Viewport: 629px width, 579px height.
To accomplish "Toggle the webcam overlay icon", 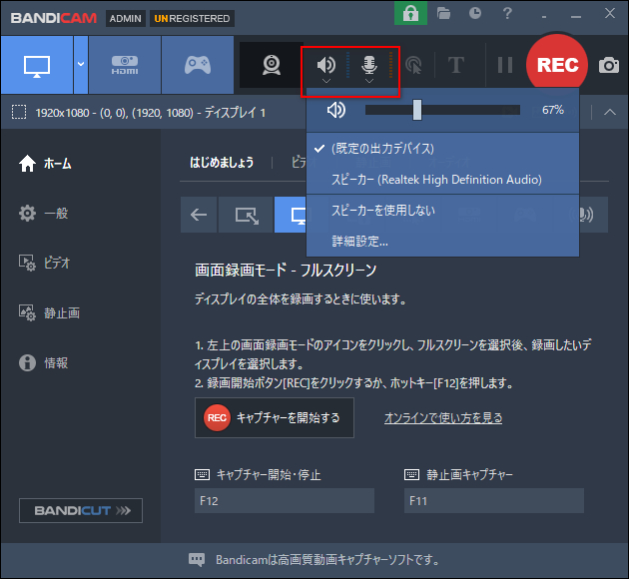I will [x=272, y=65].
